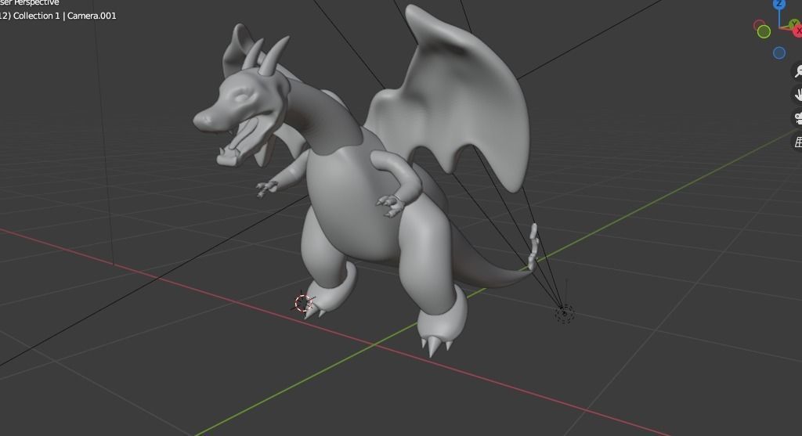Click the hand pan view gizmo
Image resolution: width=802 pixels, height=436 pixels.
[x=797, y=95]
